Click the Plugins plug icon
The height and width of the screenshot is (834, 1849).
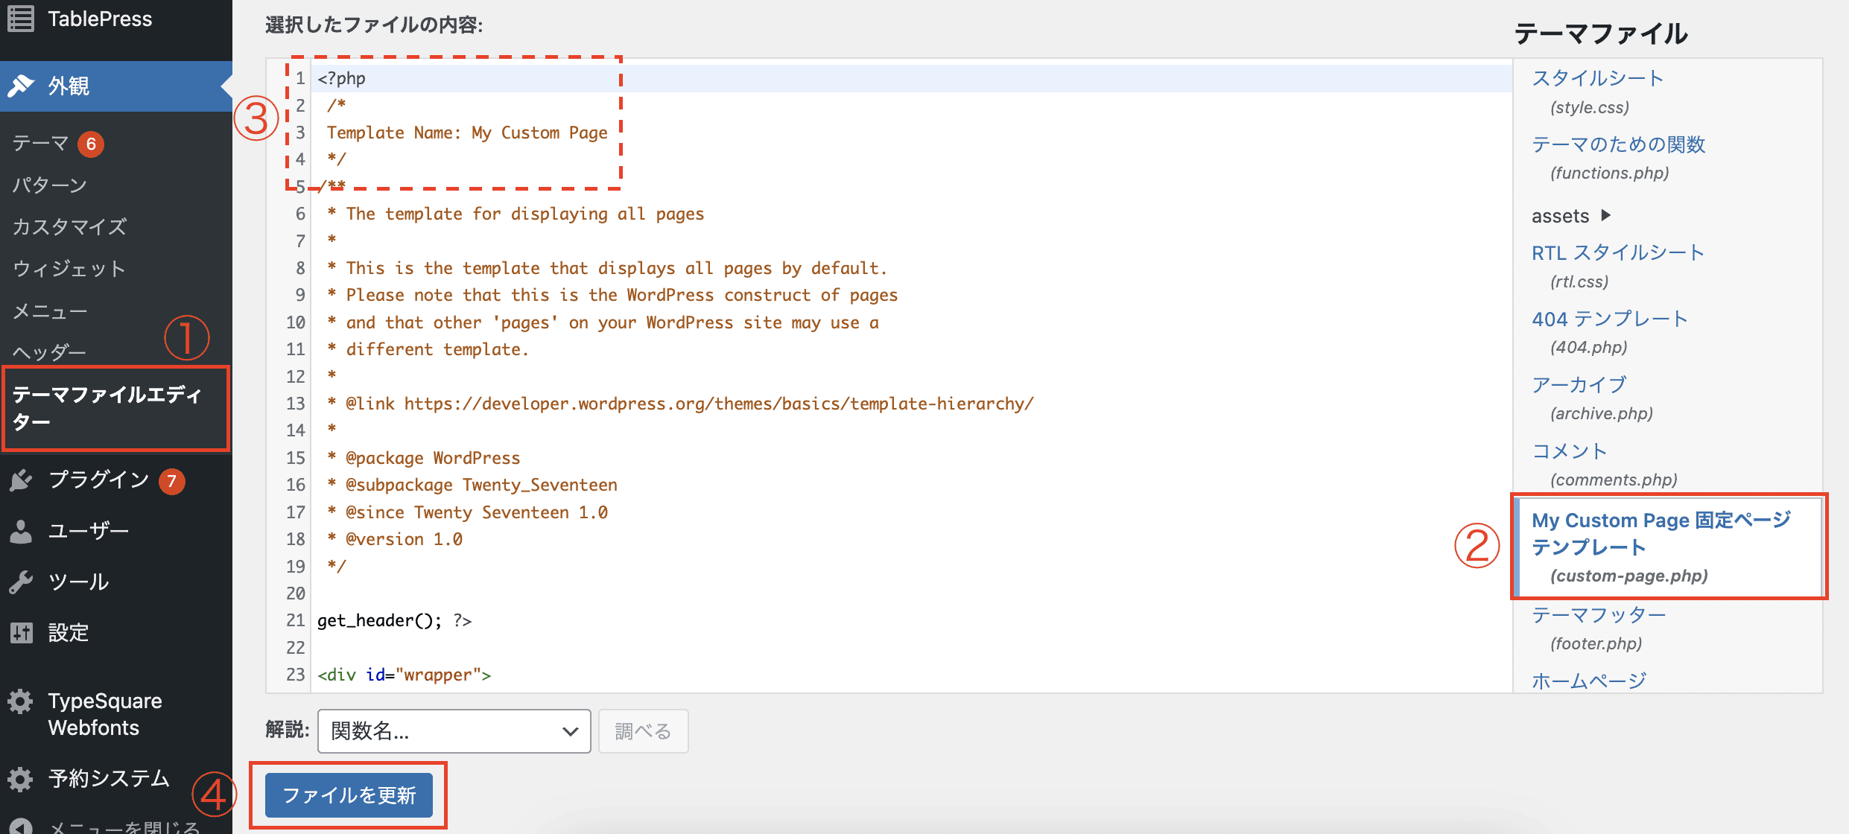click(x=21, y=480)
